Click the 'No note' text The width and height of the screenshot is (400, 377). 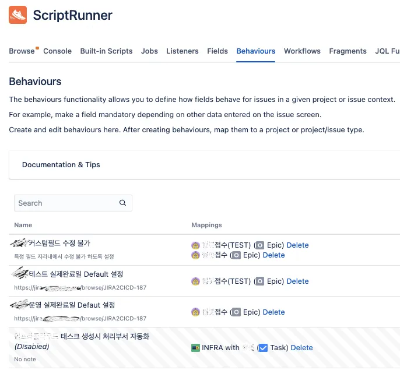[x=25, y=360]
